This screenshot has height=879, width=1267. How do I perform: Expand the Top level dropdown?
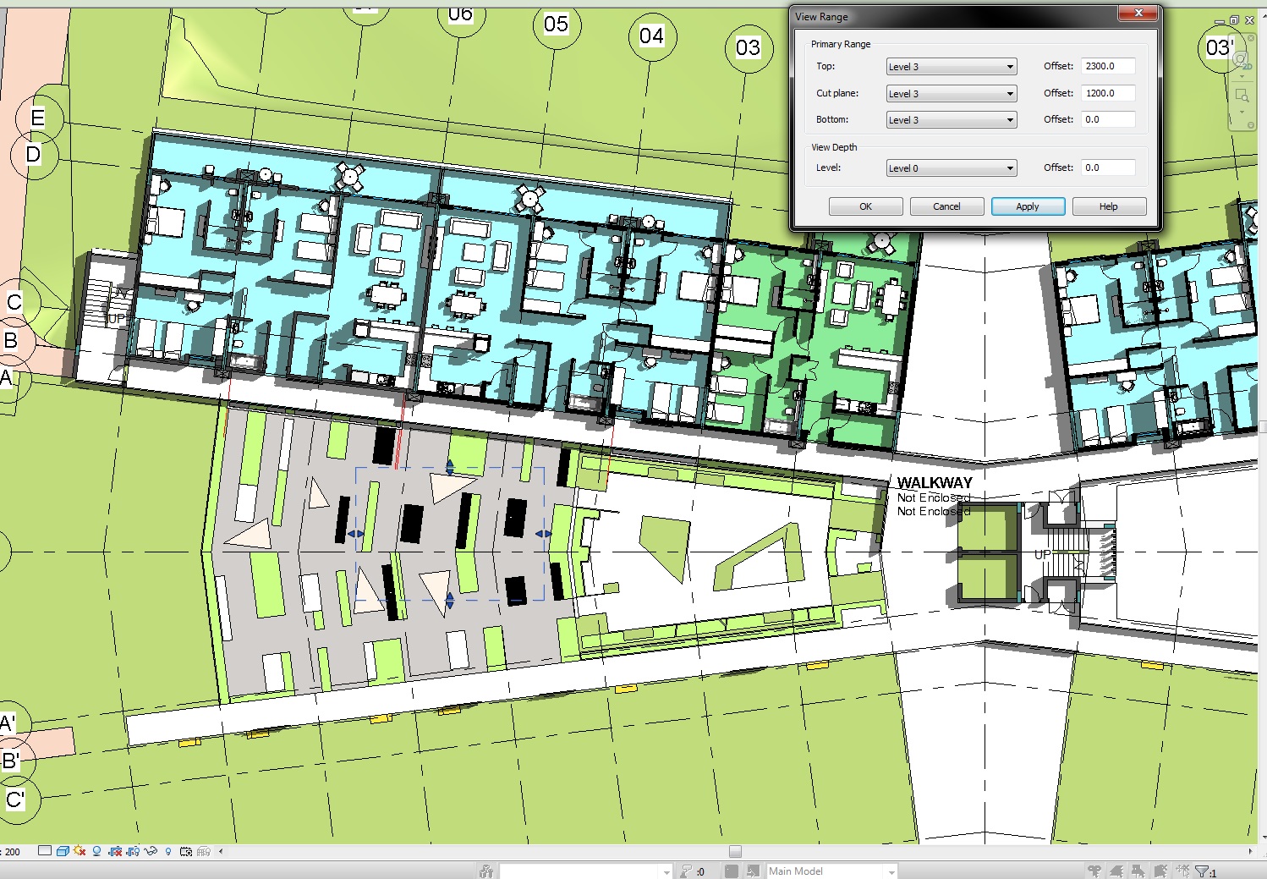1009,67
